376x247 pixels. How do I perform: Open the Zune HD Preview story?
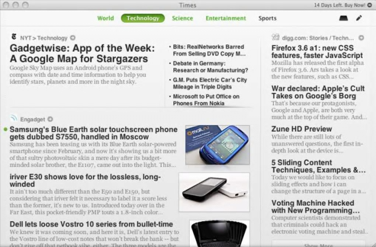pos(302,129)
